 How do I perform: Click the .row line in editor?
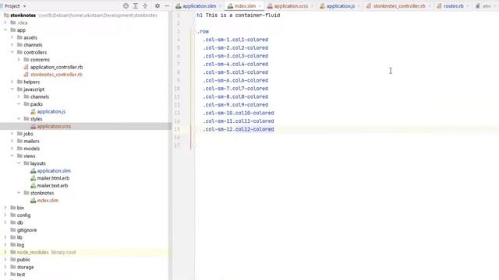click(x=203, y=31)
